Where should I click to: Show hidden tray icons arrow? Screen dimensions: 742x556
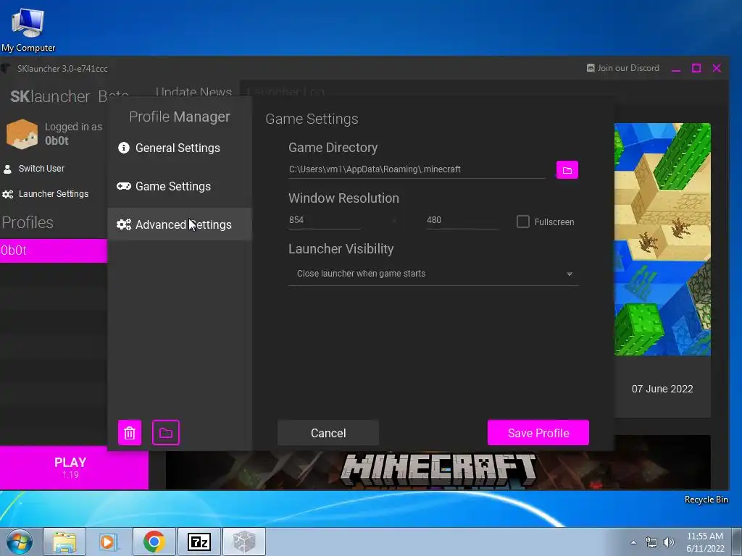(633, 542)
